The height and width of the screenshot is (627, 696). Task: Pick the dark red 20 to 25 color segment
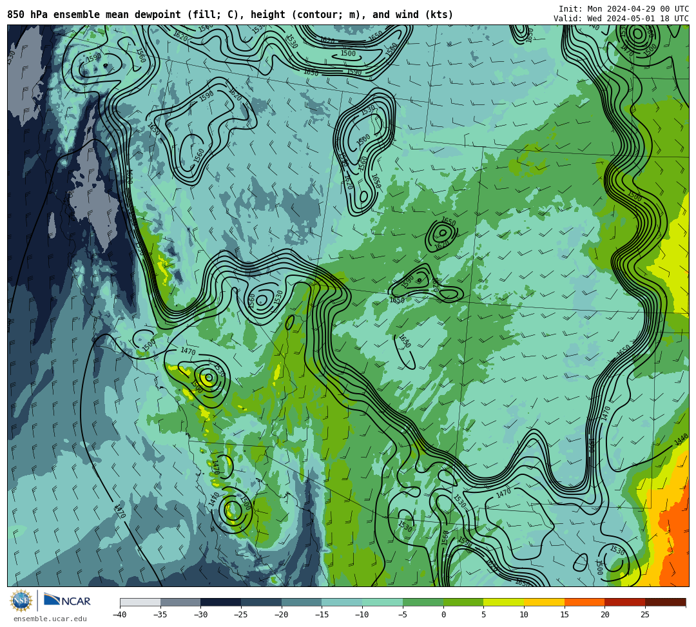click(x=625, y=602)
